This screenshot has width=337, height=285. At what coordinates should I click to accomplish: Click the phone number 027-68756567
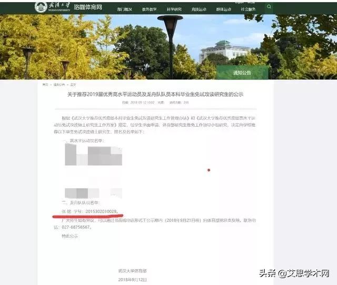point(76,227)
